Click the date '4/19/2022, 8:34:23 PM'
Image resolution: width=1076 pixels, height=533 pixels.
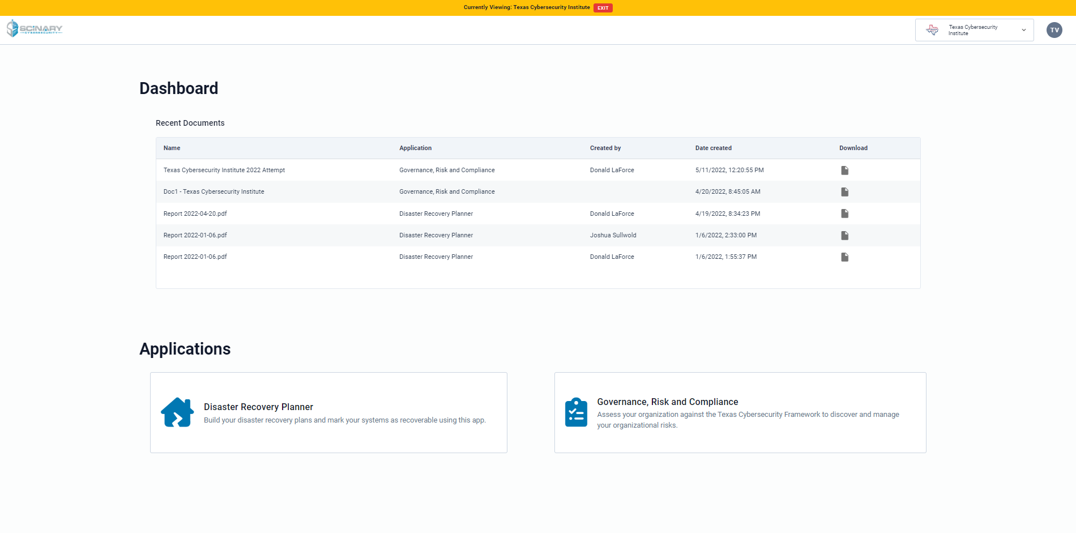pos(728,214)
